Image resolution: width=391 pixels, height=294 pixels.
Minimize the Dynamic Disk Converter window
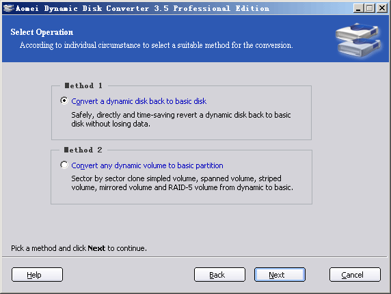coord(358,8)
